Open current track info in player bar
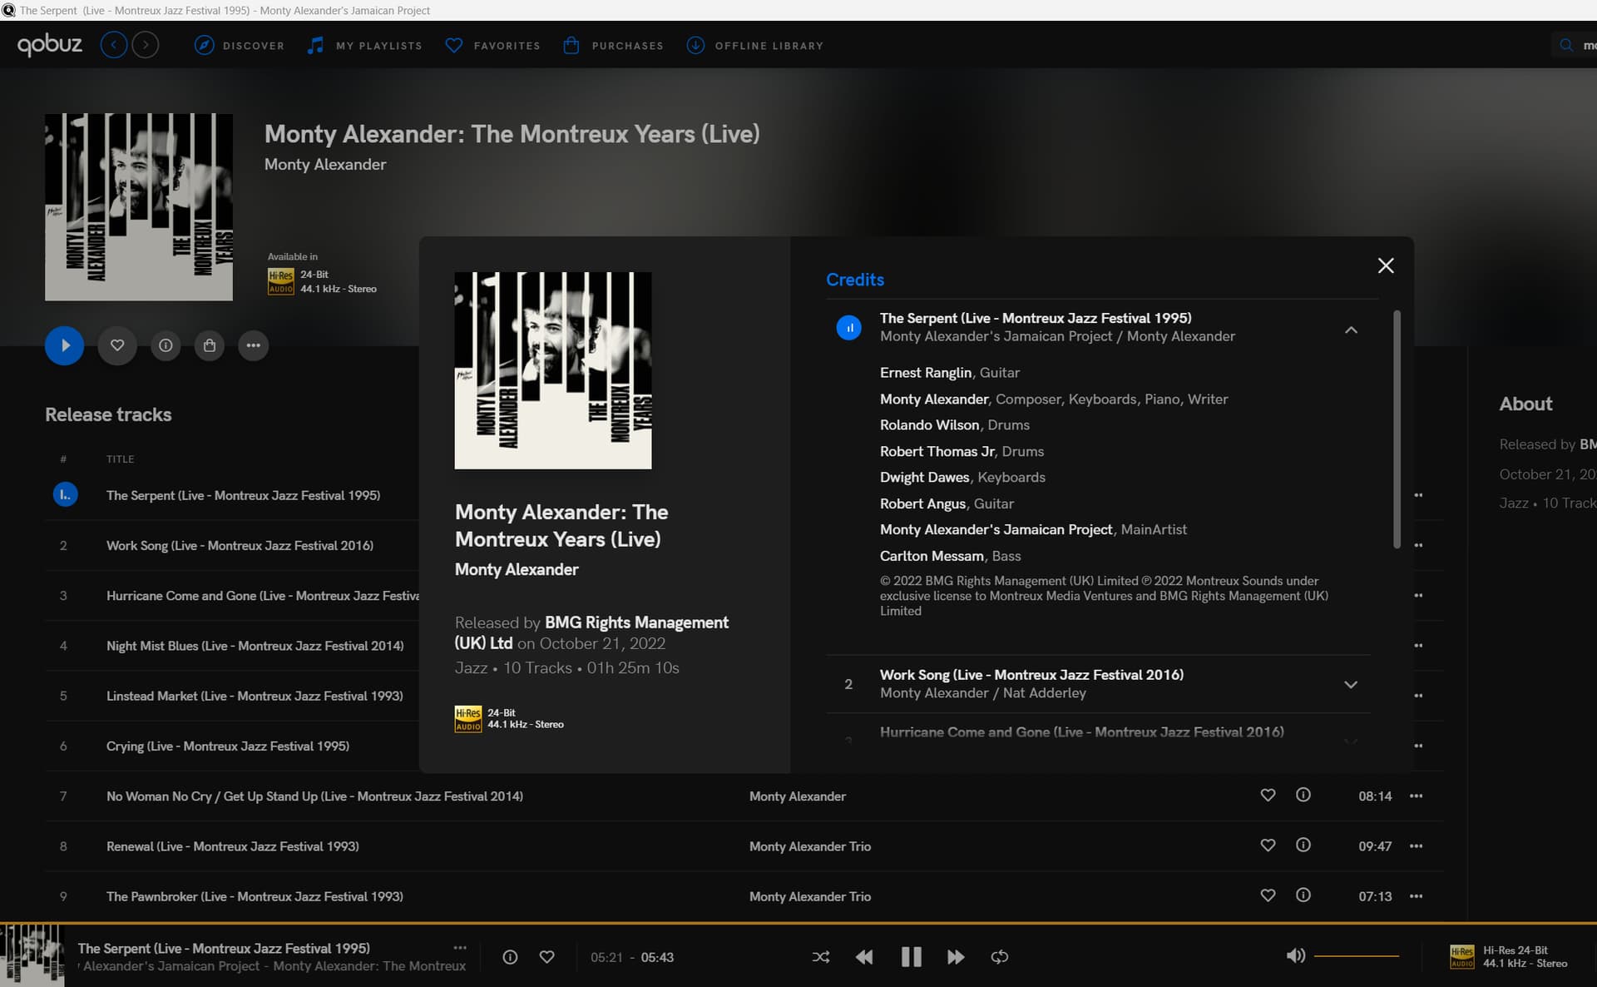 pos(510,957)
